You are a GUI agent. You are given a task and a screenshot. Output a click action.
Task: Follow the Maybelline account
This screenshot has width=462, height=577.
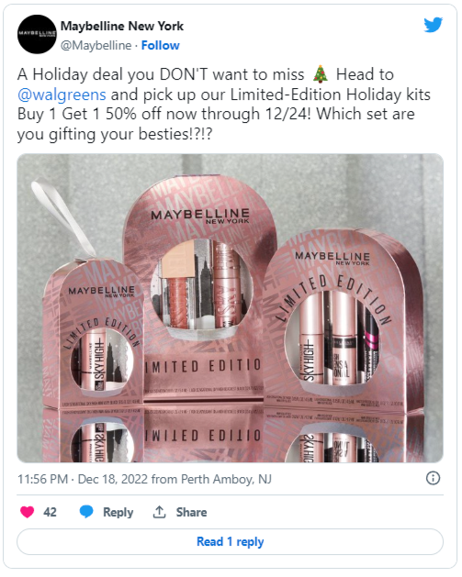160,45
